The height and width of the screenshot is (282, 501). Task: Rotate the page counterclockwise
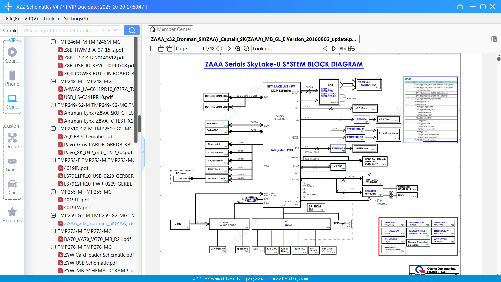click(161, 49)
